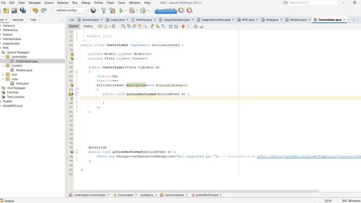361x203 pixels.
Task: Switch to the JuegoDeDados.java tab
Action: coord(177,20)
